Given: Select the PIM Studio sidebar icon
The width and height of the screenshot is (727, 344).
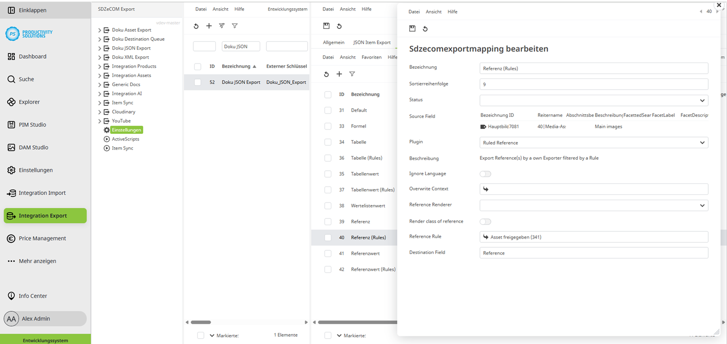Looking at the screenshot, I should point(11,124).
